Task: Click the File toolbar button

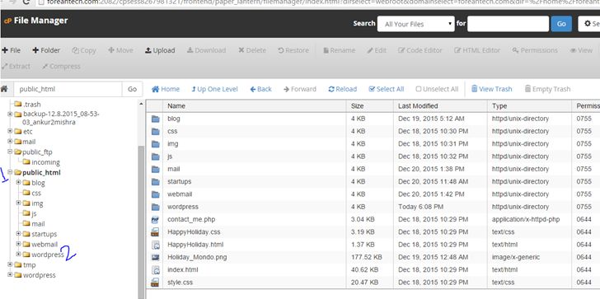Action: (11, 50)
